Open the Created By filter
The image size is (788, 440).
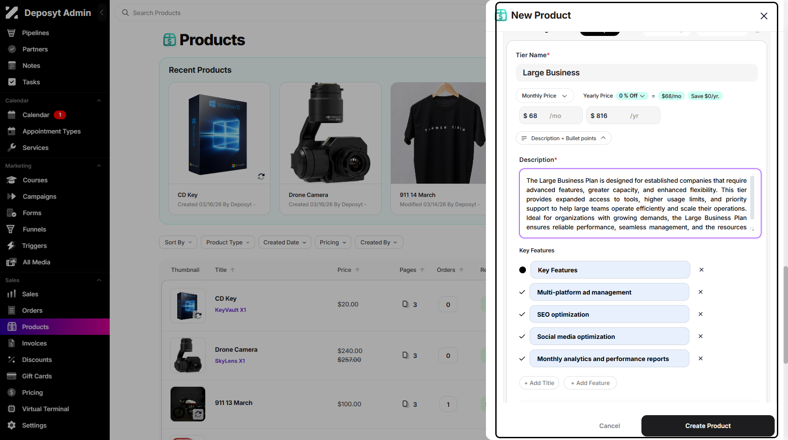click(x=379, y=243)
